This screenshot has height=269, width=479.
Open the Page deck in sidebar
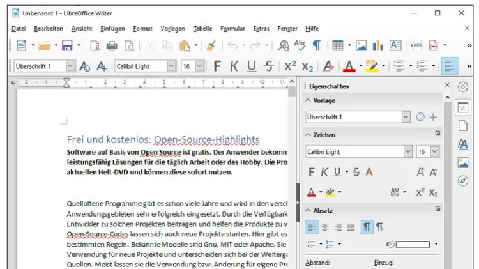(x=463, y=126)
